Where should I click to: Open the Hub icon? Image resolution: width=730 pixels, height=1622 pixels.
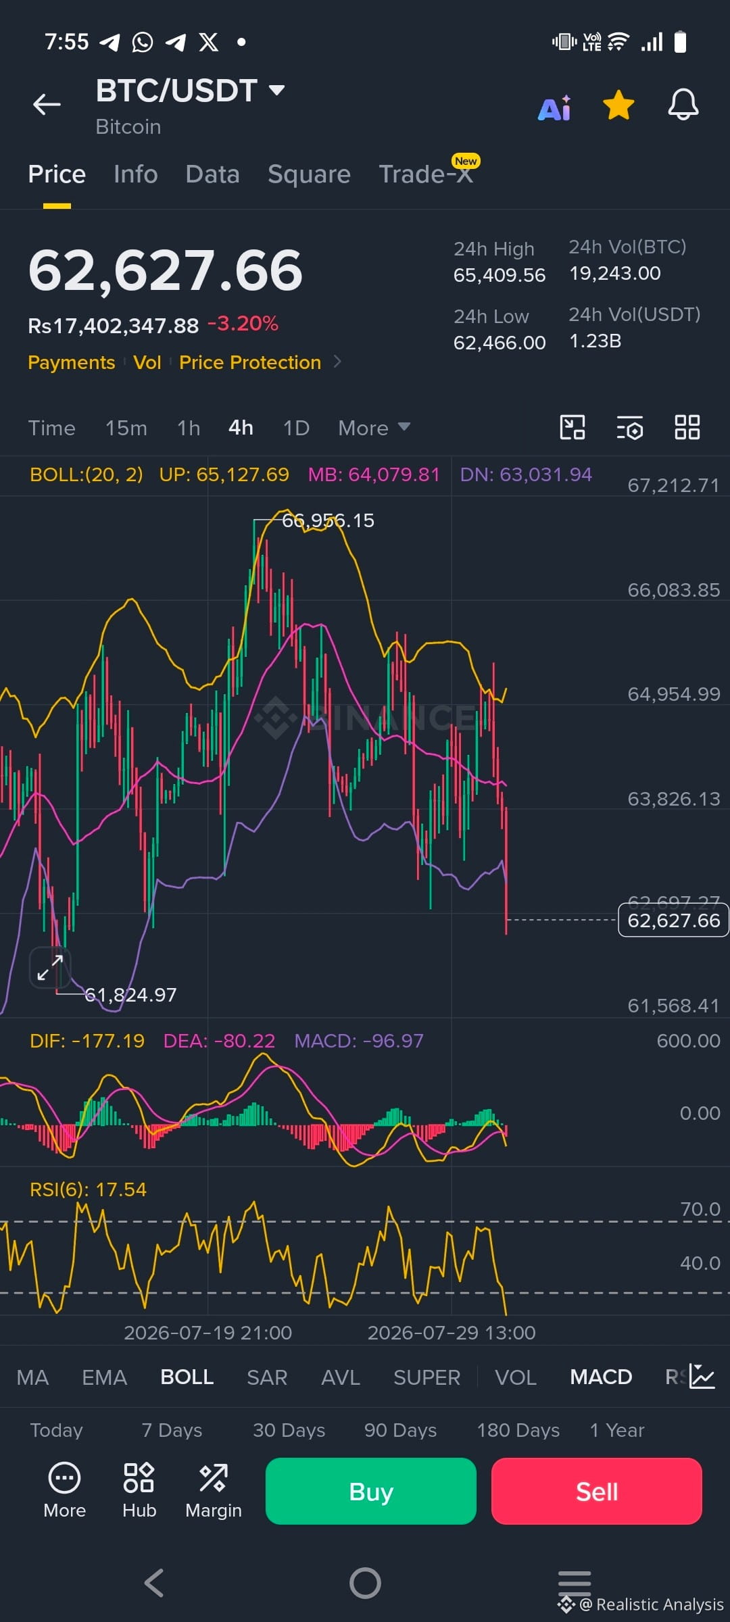[139, 1490]
